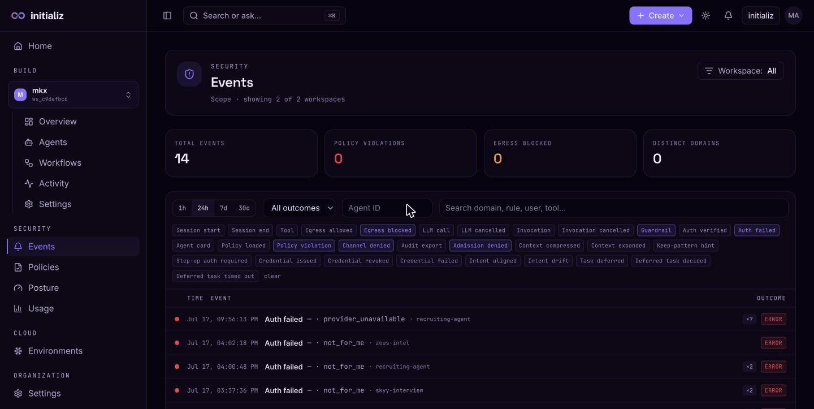The width and height of the screenshot is (814, 409).
Task: Toggle the Auth failed filter chip
Action: tap(757, 230)
